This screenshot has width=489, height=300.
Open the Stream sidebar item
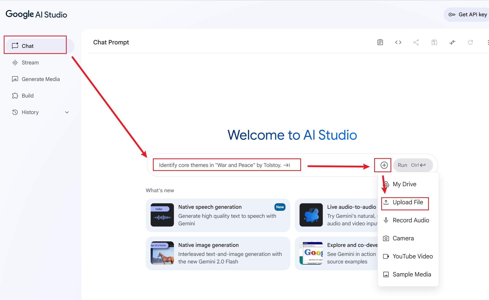click(x=30, y=63)
